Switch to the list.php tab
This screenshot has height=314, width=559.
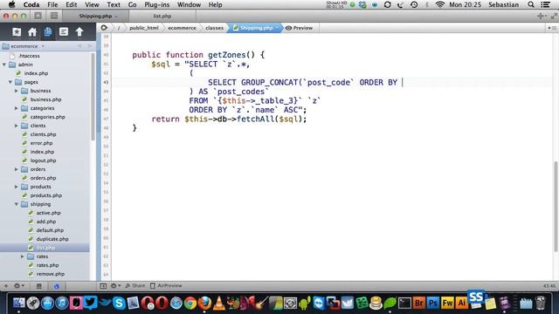[162, 16]
